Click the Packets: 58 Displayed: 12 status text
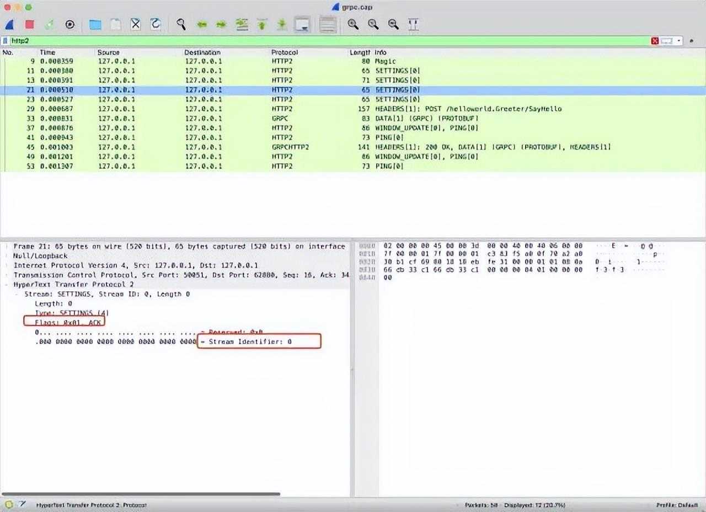Image resolution: width=706 pixels, height=512 pixels. tap(515, 505)
